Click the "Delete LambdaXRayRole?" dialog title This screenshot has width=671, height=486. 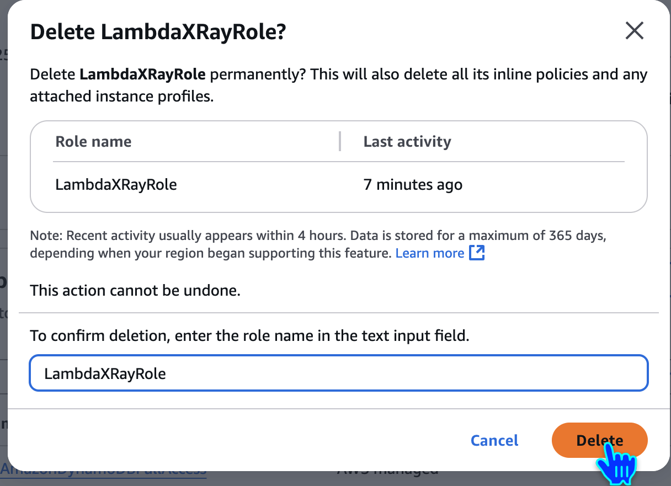(158, 32)
